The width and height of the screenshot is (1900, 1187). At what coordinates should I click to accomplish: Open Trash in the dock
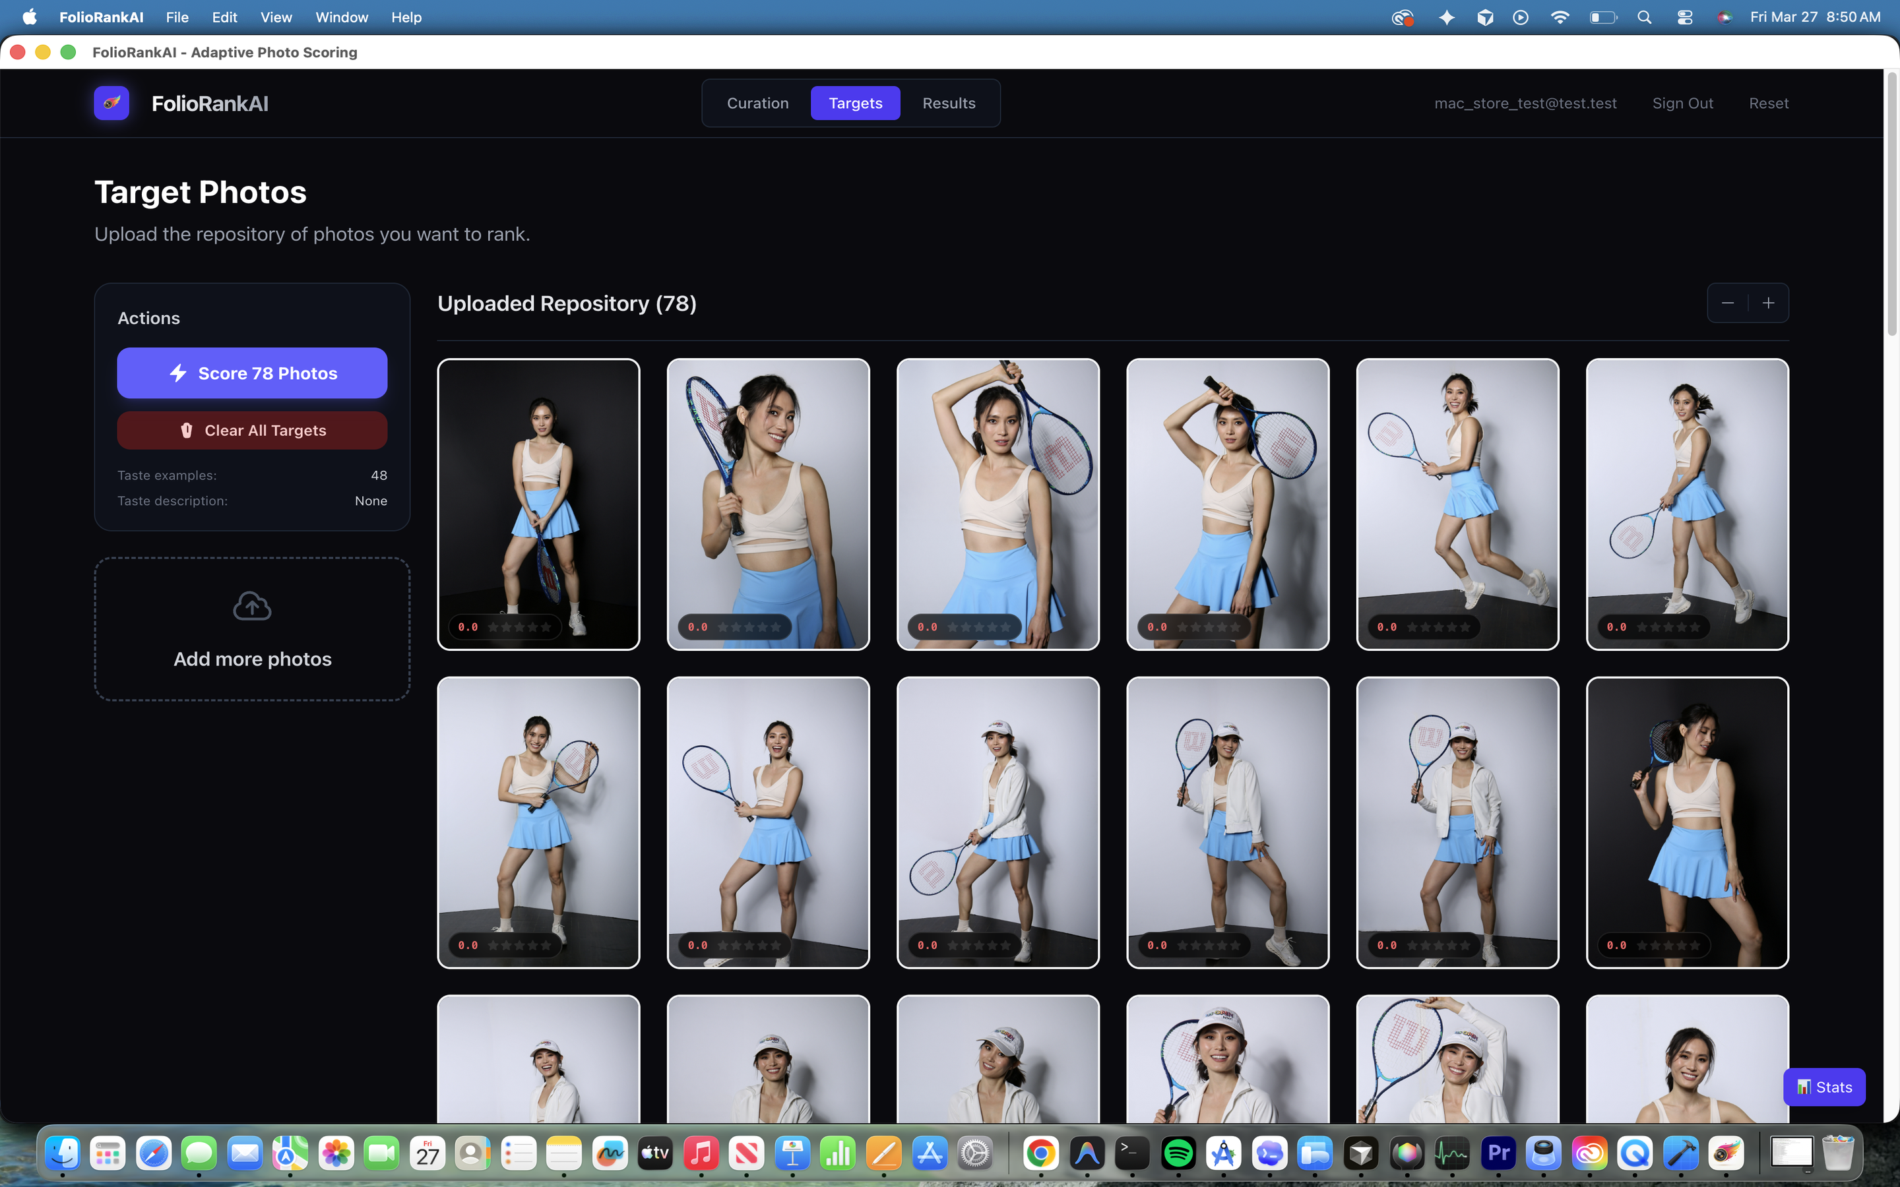[1838, 1153]
